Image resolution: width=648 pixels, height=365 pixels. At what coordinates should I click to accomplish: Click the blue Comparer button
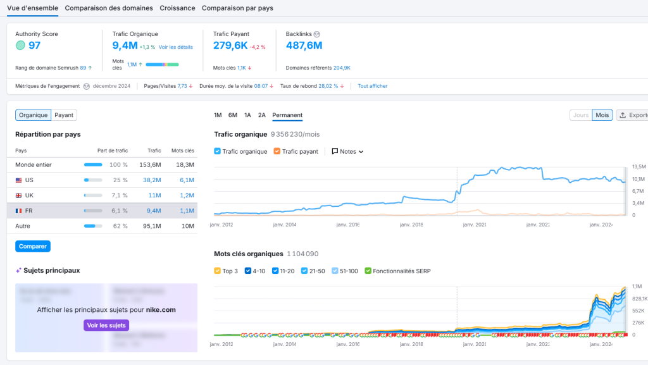click(32, 246)
